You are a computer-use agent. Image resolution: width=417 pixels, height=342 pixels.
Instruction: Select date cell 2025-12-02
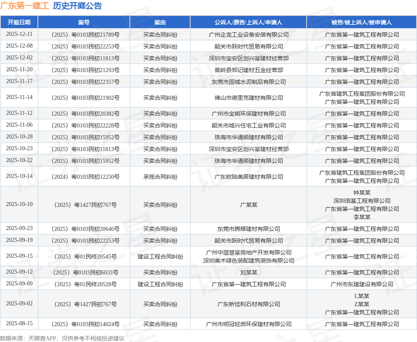19,58
